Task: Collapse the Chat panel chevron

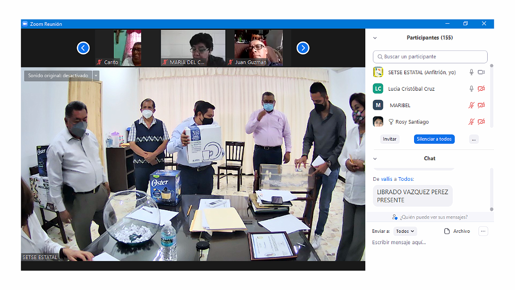Action: click(x=375, y=159)
